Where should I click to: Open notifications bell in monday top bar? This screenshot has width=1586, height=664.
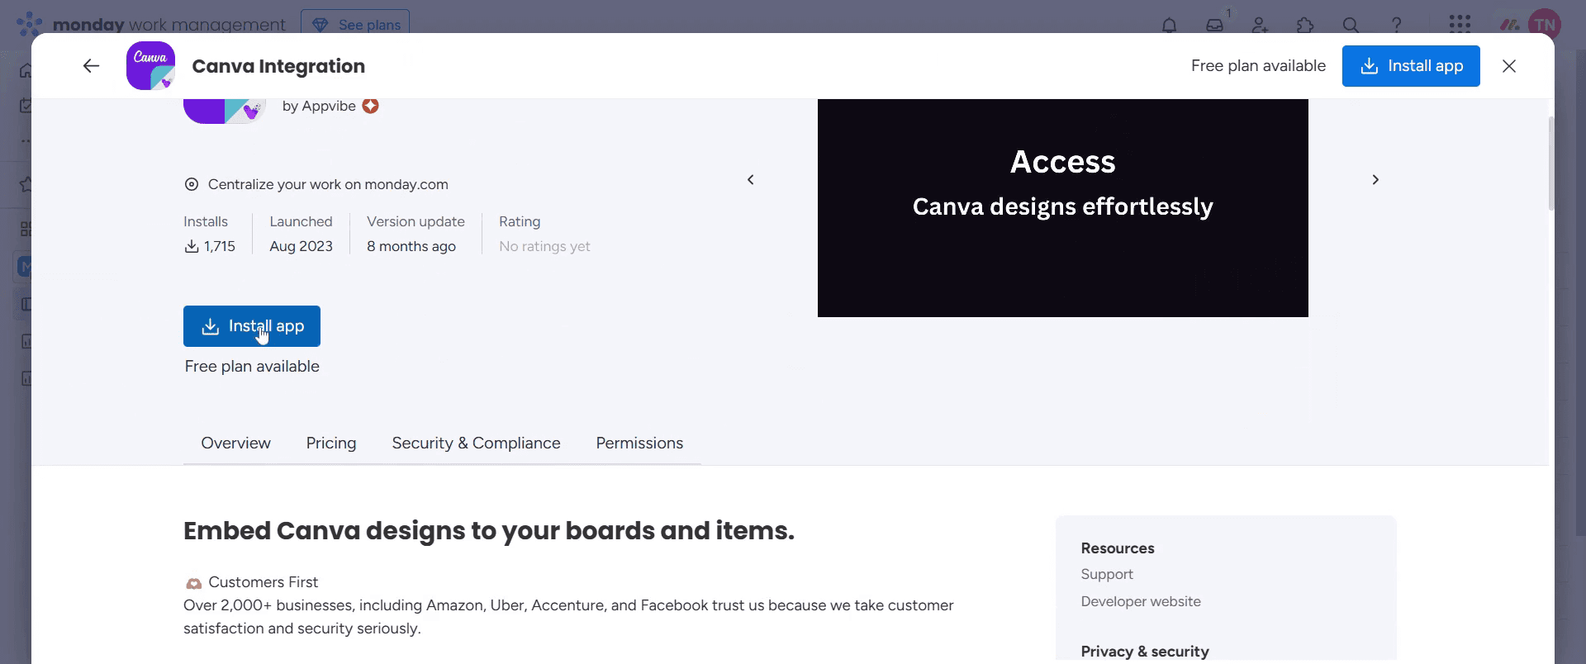pos(1169,25)
